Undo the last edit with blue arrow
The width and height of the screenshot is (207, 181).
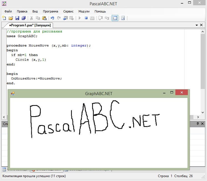52,18
